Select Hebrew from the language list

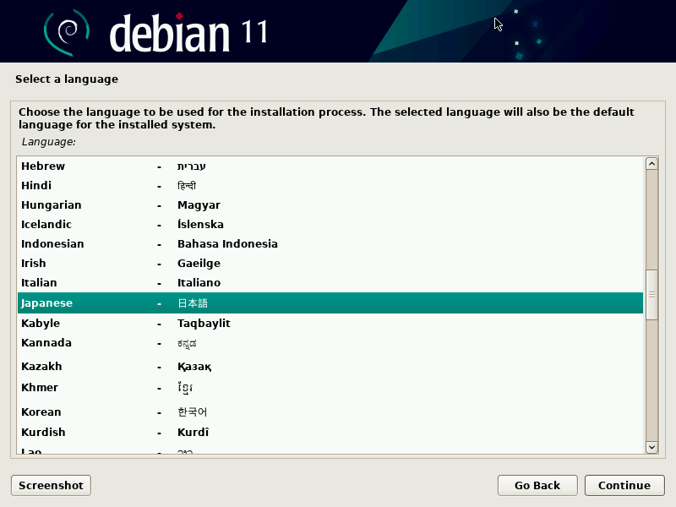pyautogui.click(x=330, y=166)
